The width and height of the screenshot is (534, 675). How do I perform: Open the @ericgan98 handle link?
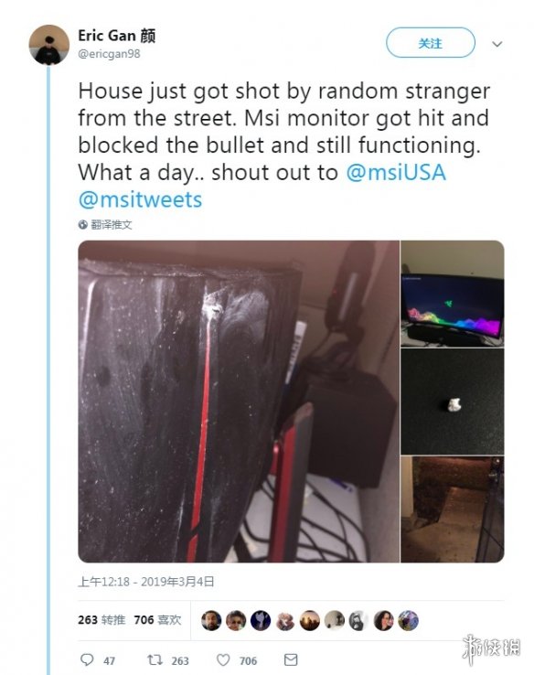(109, 54)
